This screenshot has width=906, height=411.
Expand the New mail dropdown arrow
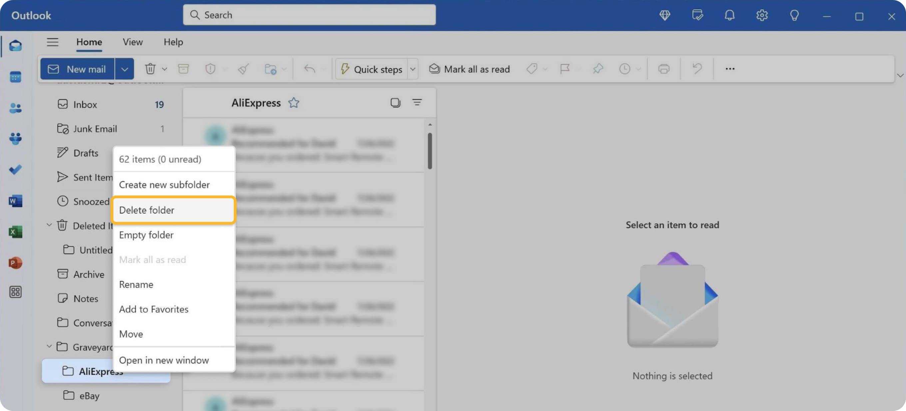pyautogui.click(x=125, y=69)
